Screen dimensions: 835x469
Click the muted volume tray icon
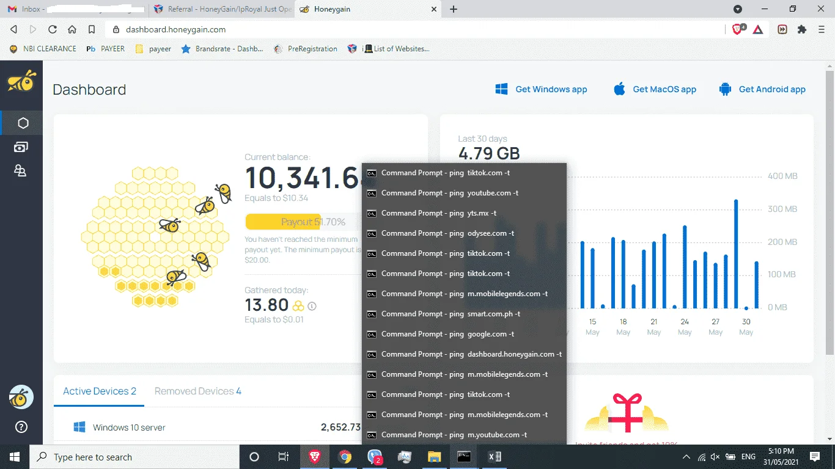(x=716, y=457)
